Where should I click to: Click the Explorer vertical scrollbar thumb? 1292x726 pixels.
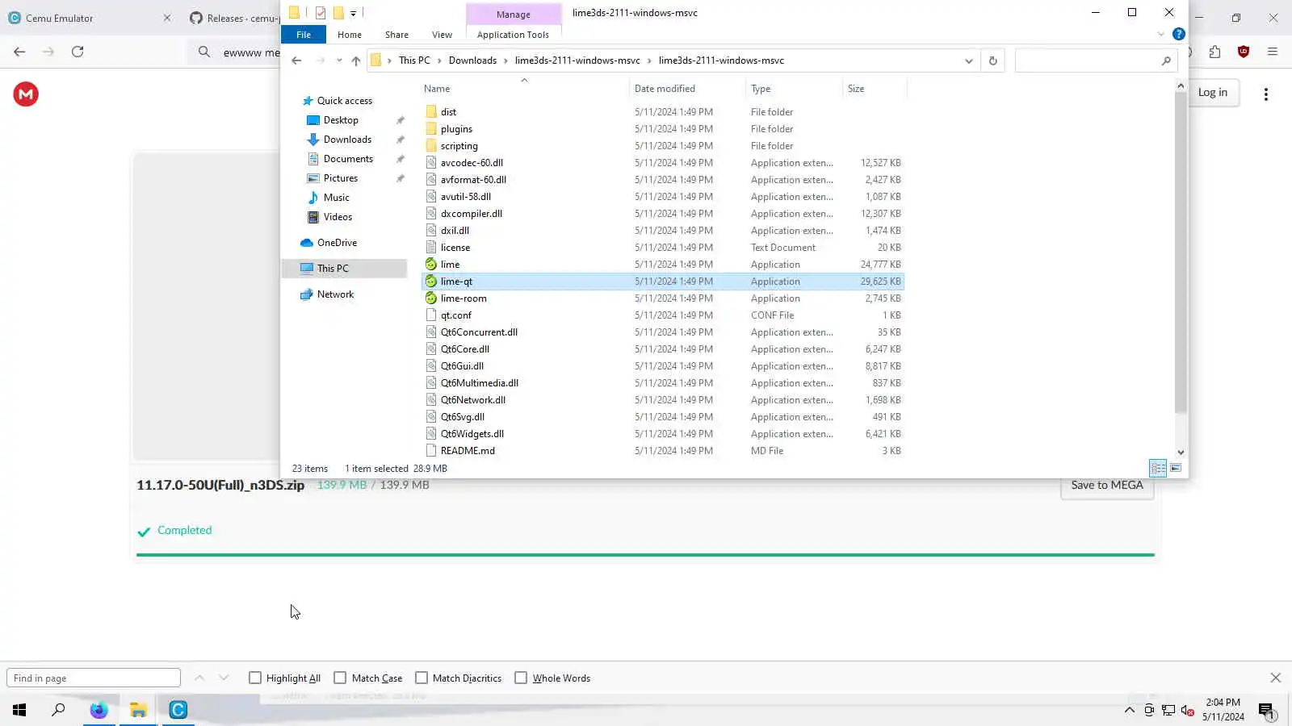pyautogui.click(x=1181, y=252)
